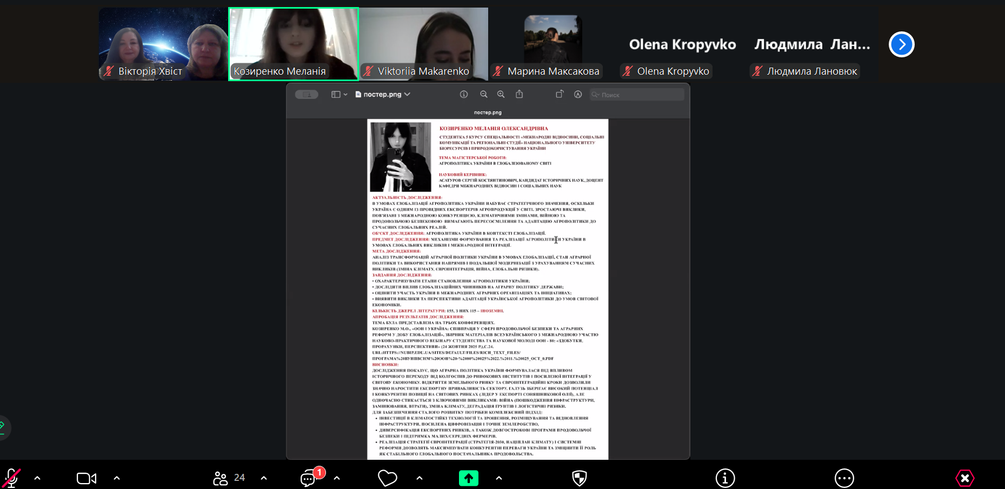
Task: Leave the meeting with the red X button
Action: pos(965,478)
